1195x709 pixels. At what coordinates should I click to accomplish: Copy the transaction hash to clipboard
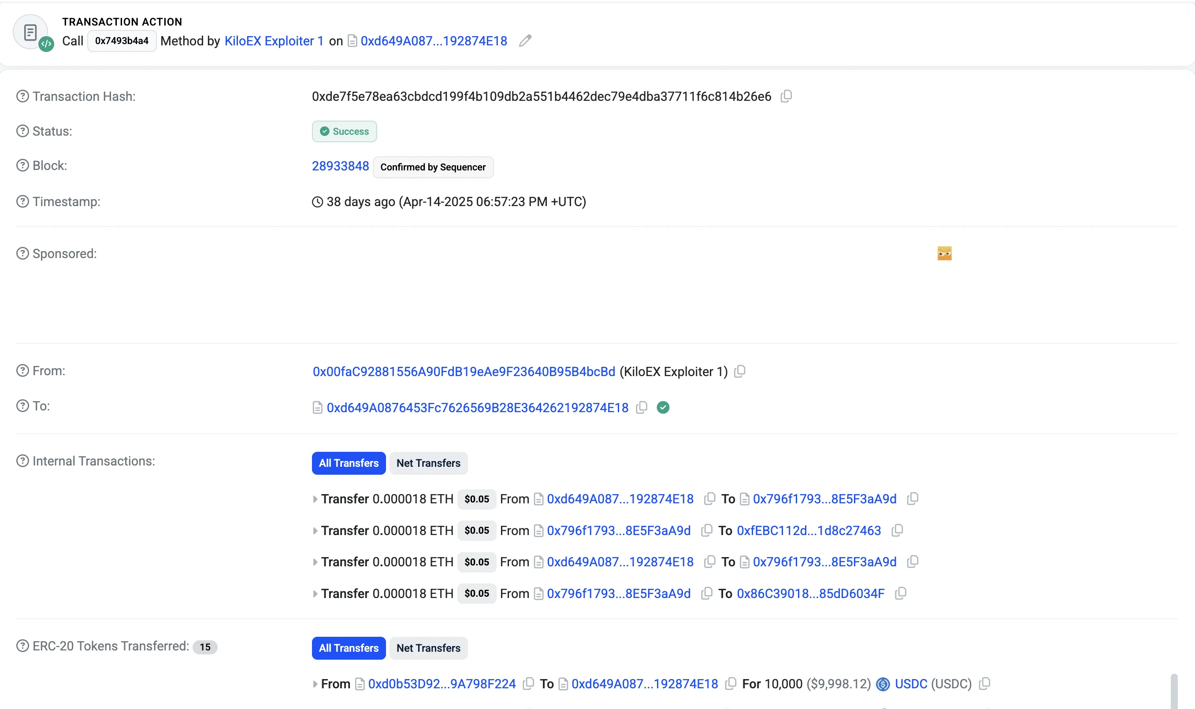pyautogui.click(x=786, y=96)
